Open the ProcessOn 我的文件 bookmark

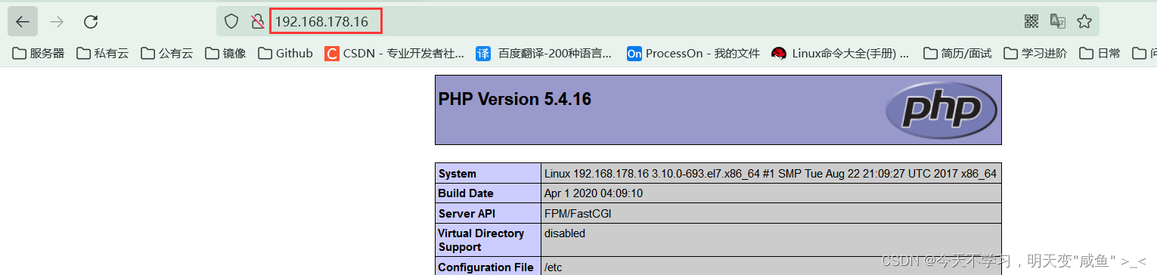[693, 53]
